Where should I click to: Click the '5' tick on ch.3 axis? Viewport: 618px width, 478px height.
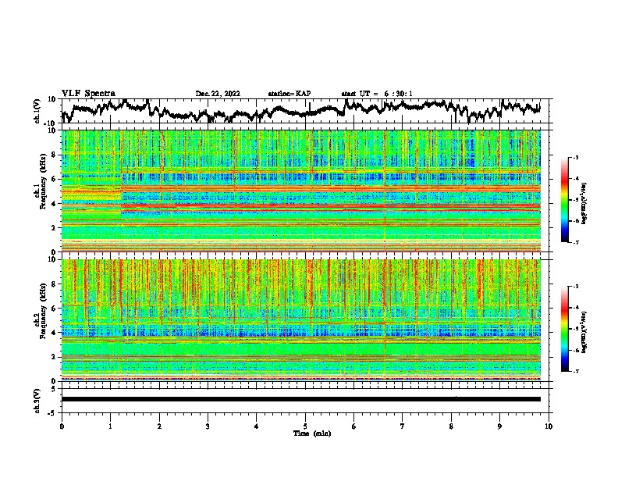point(54,389)
